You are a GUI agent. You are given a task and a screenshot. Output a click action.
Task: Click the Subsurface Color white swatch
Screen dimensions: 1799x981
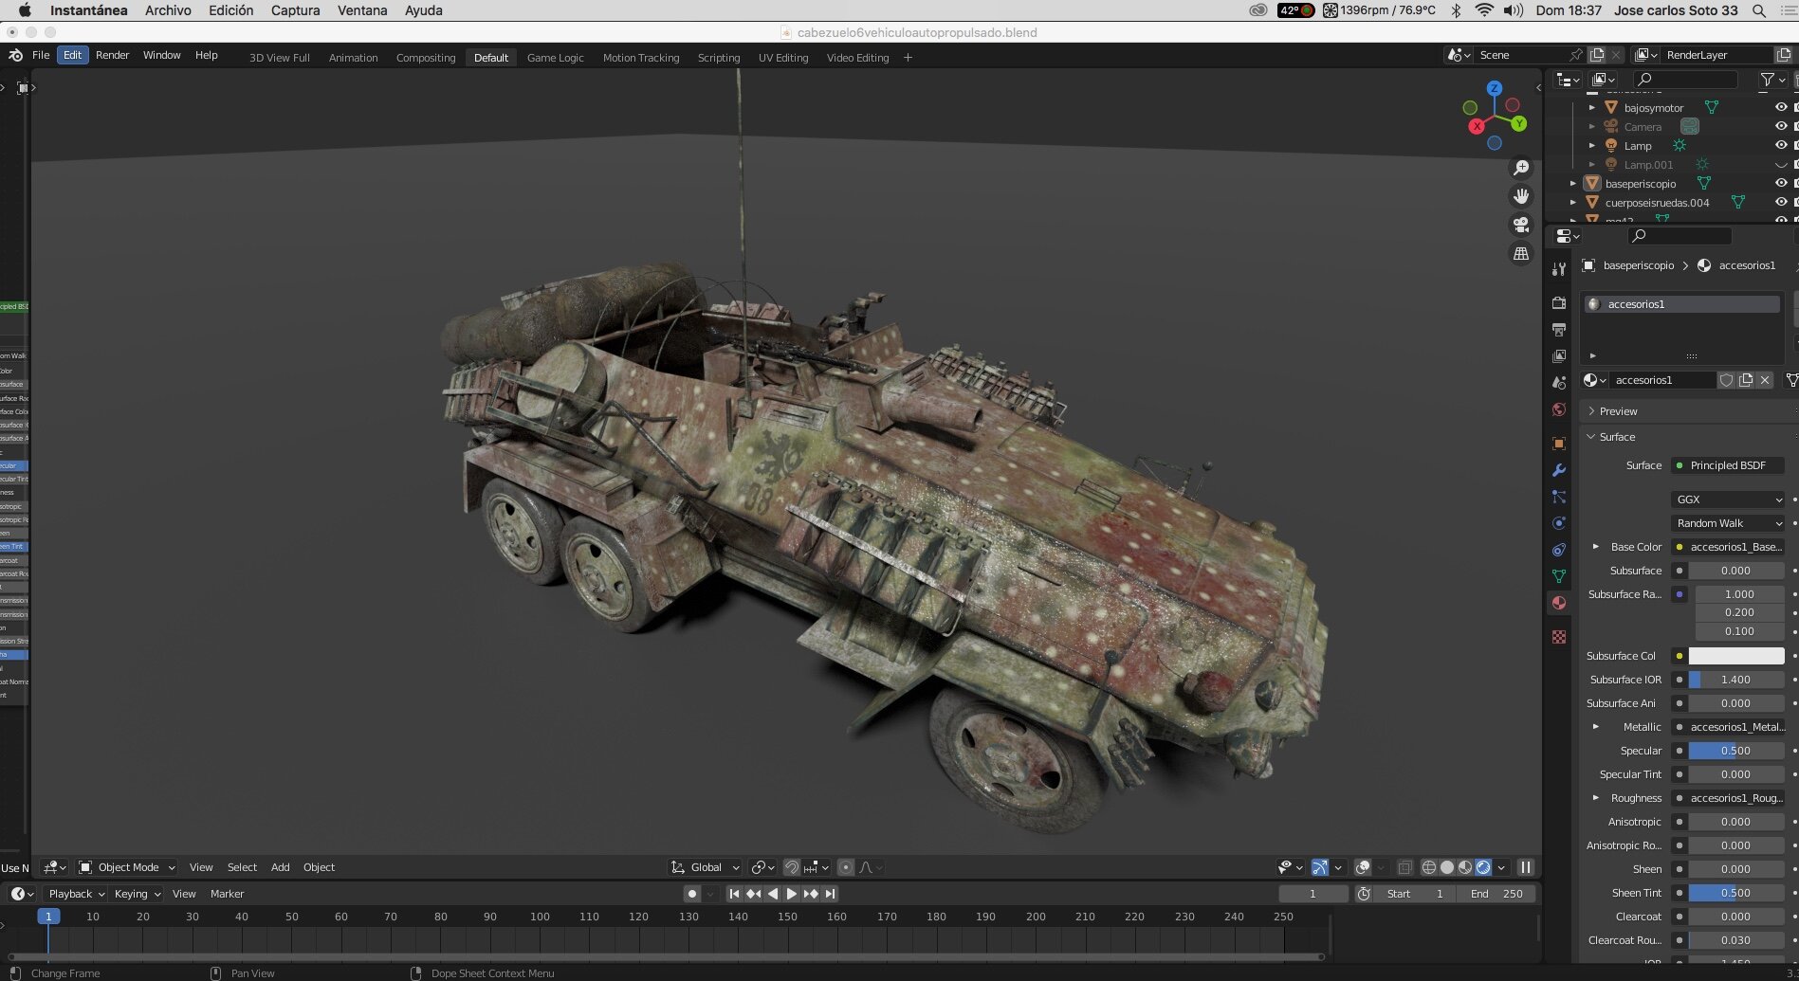pos(1736,656)
